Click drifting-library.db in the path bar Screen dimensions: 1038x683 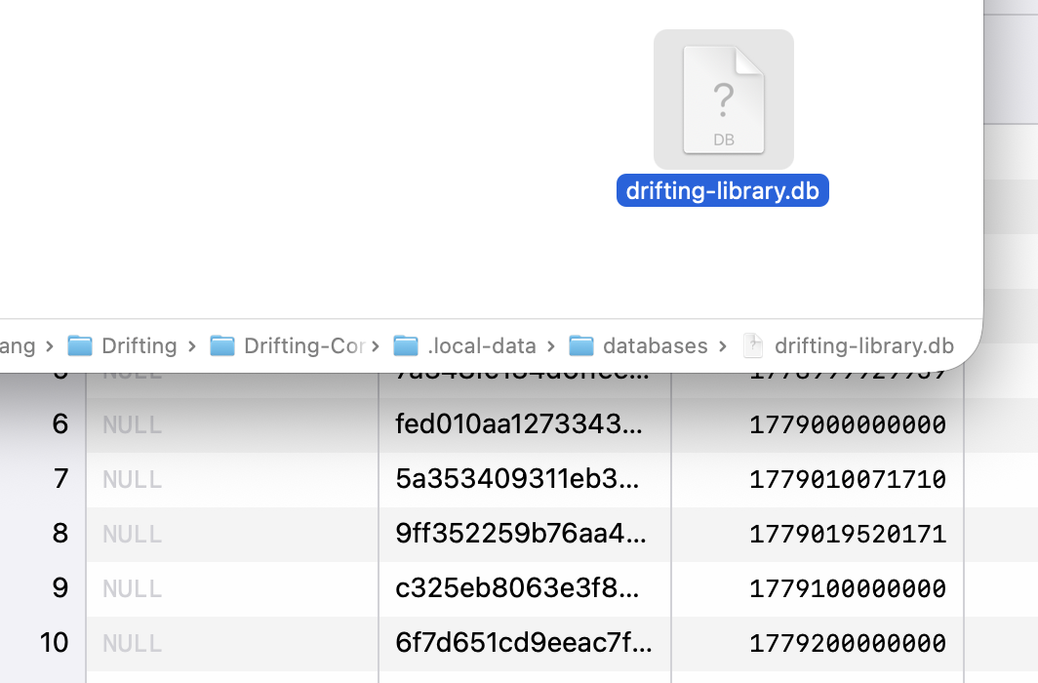[849, 345]
